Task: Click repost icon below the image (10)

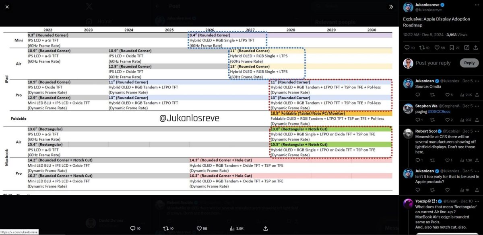Action: 165,228
